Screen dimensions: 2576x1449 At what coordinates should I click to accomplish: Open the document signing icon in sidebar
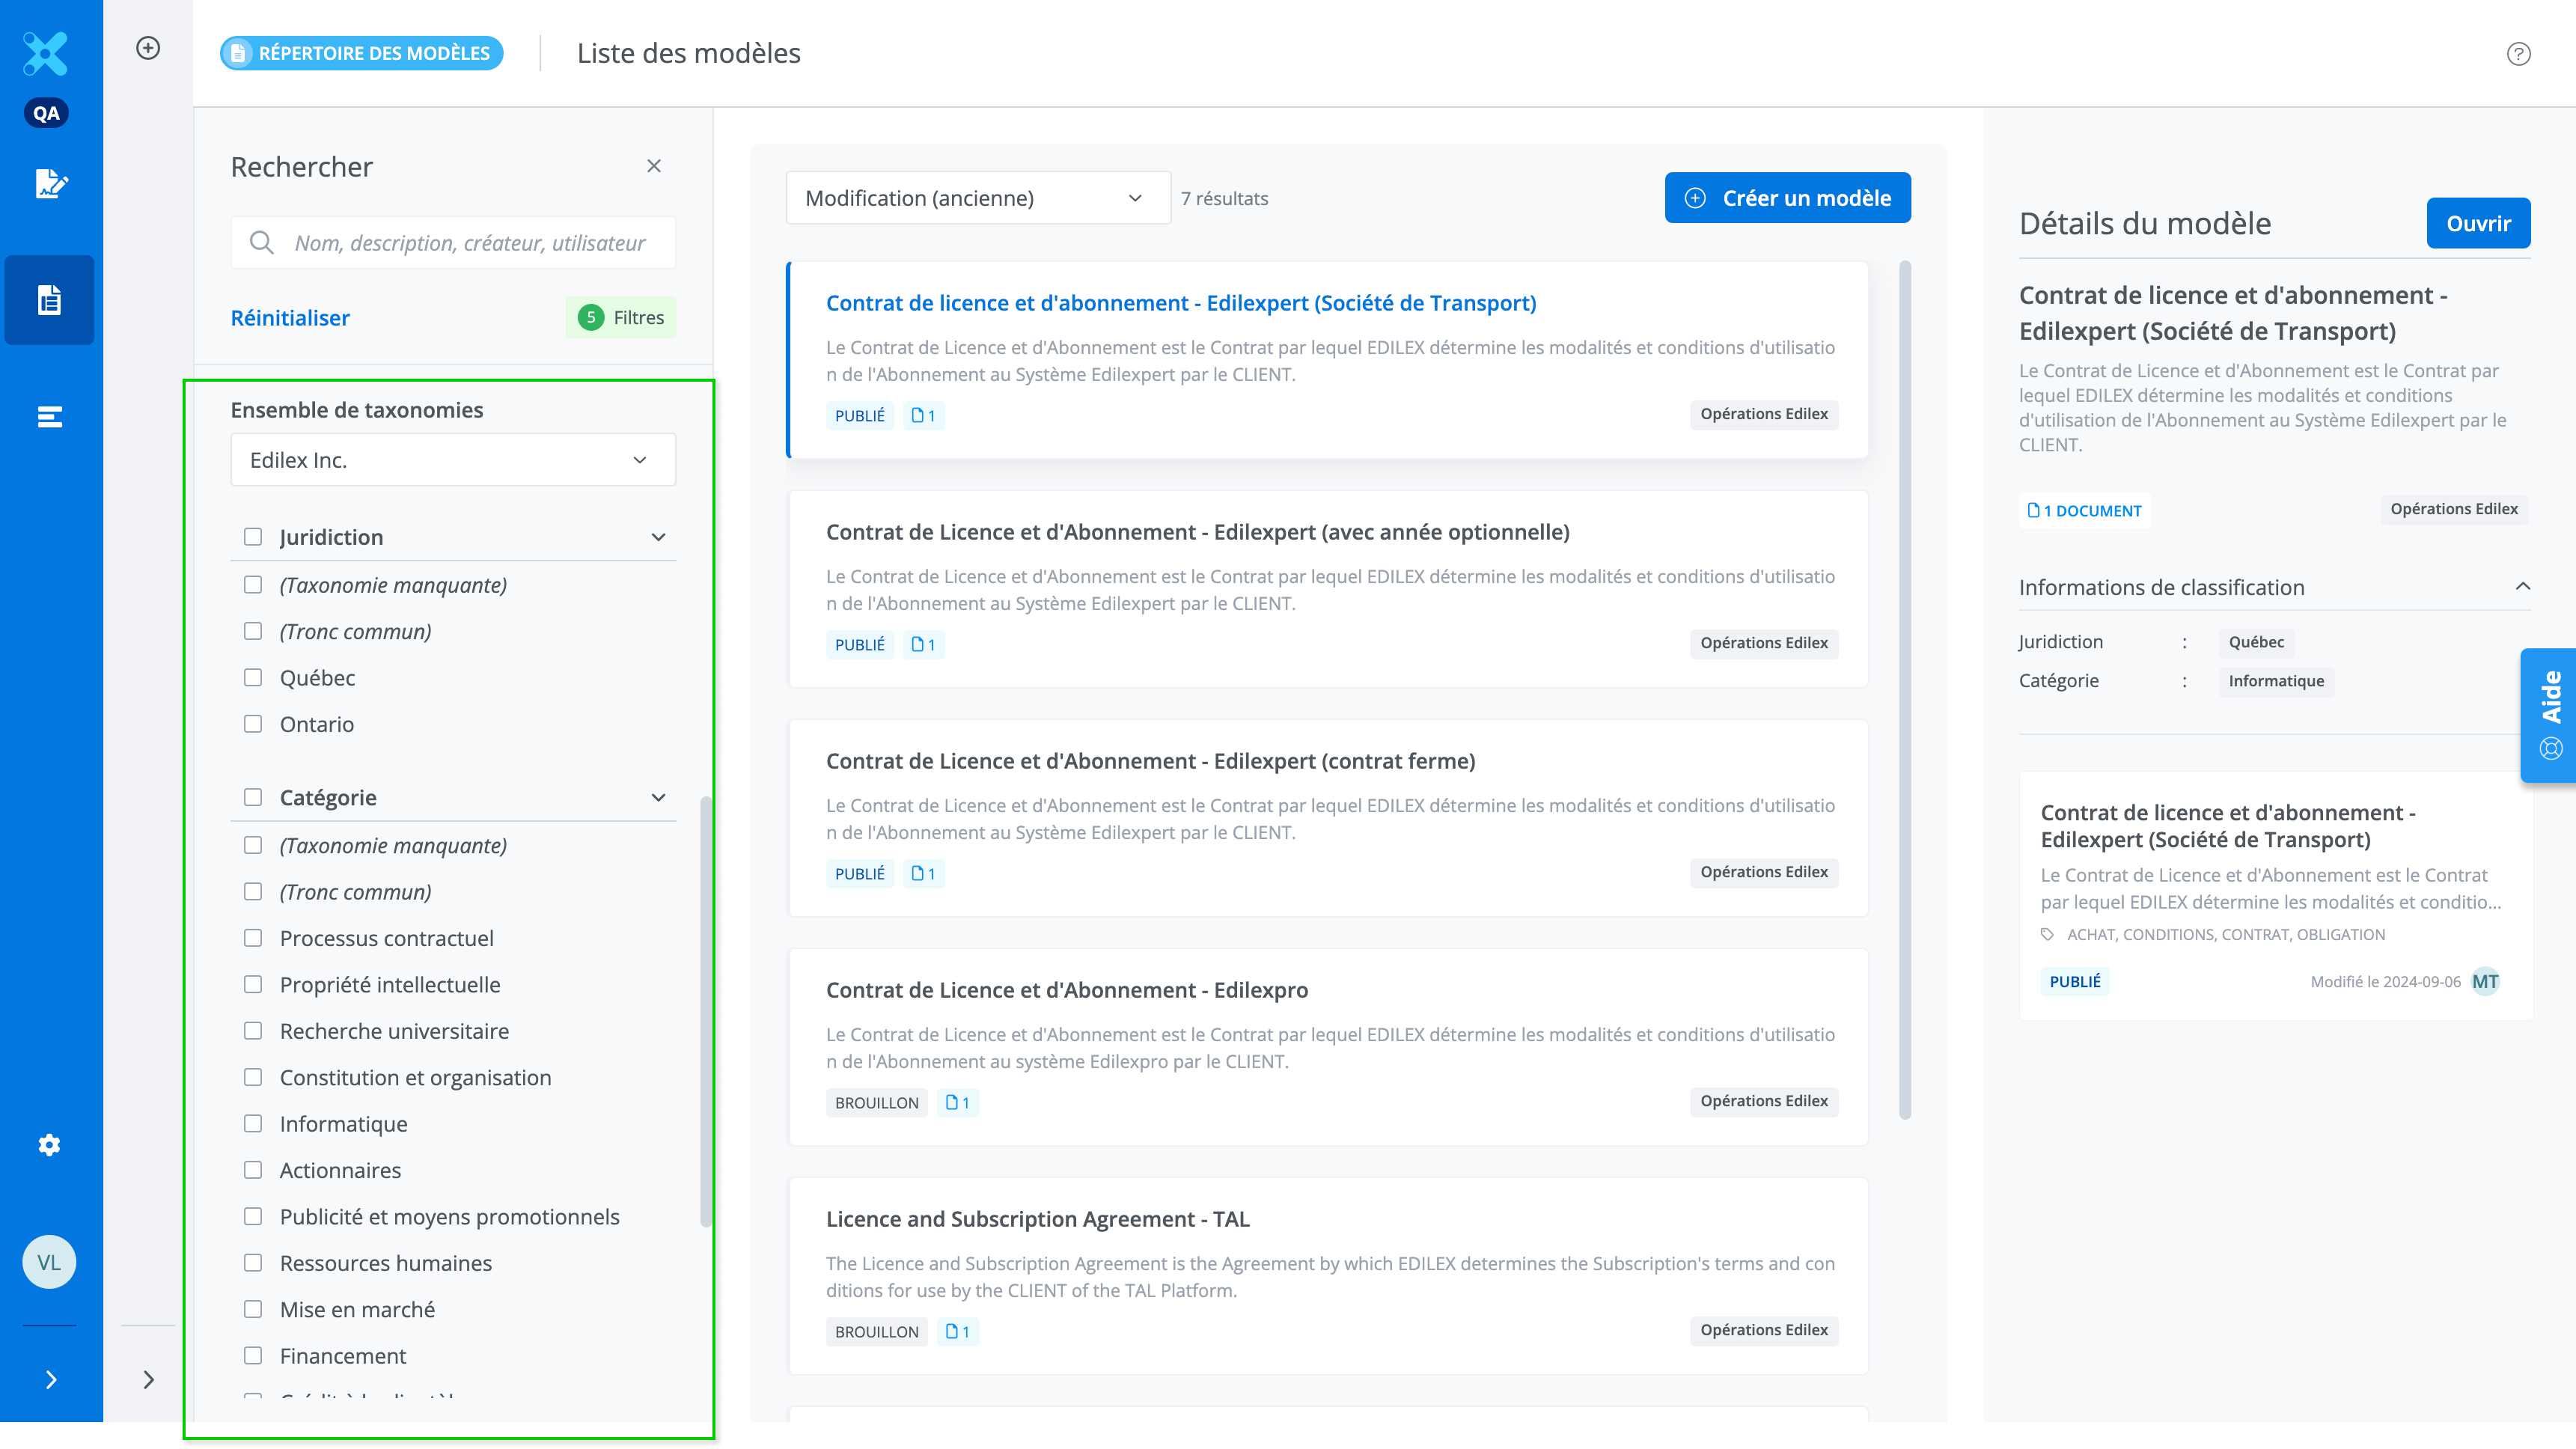[x=50, y=183]
